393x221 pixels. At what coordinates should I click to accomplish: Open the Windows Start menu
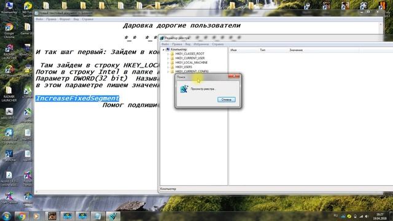[x=6, y=216]
